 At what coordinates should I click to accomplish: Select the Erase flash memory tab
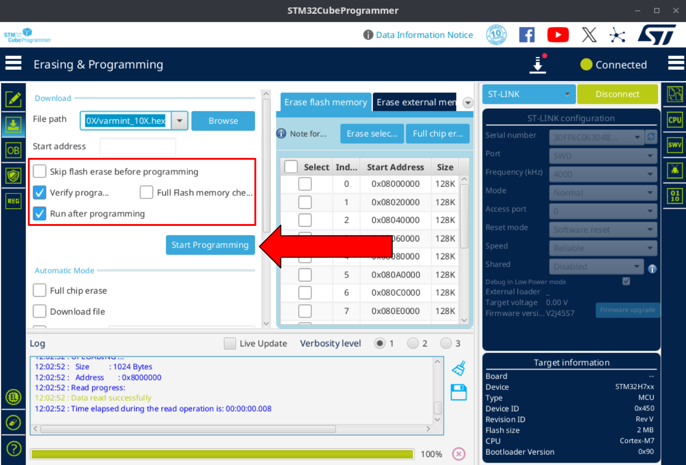pyautogui.click(x=325, y=102)
